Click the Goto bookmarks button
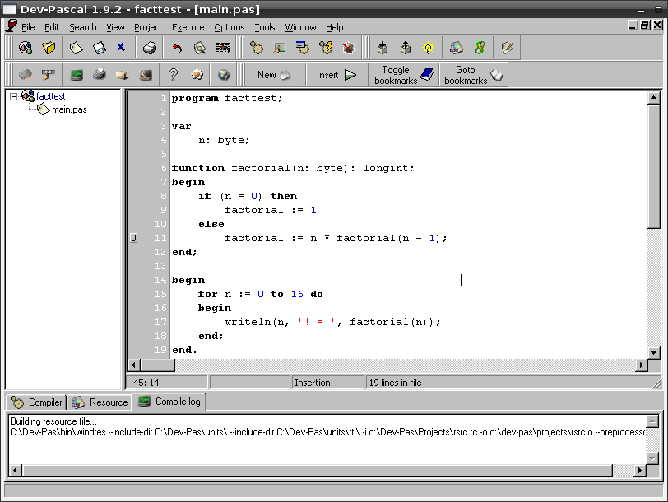The width and height of the screenshot is (668, 502). 473,75
